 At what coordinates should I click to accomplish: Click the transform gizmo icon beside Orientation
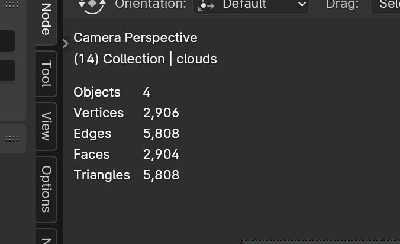click(x=92, y=5)
